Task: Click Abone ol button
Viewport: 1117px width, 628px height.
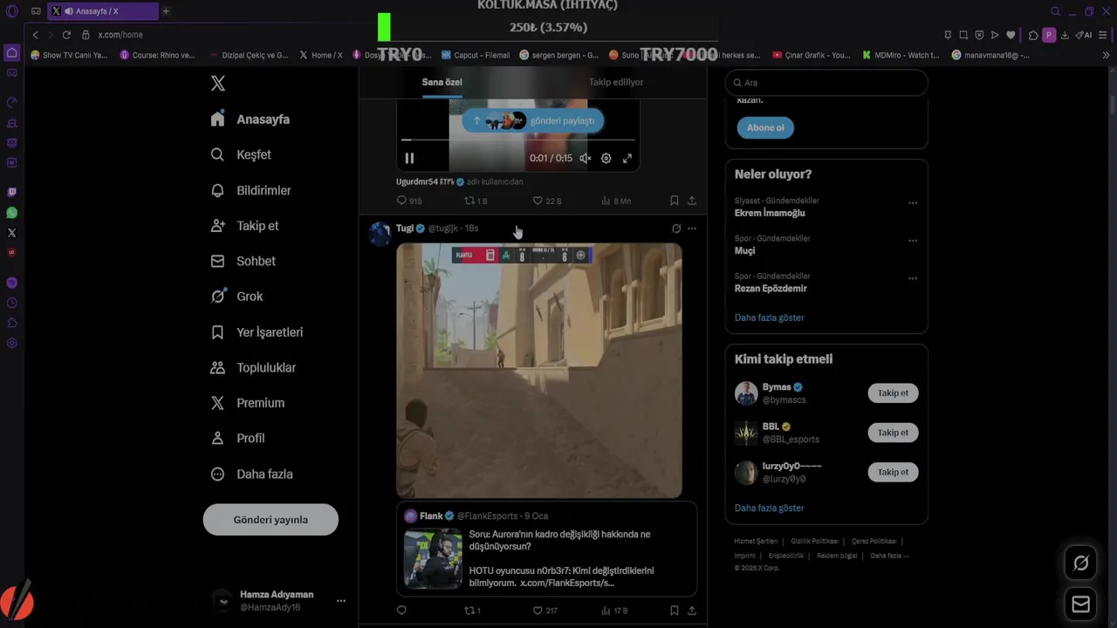Action: click(765, 127)
